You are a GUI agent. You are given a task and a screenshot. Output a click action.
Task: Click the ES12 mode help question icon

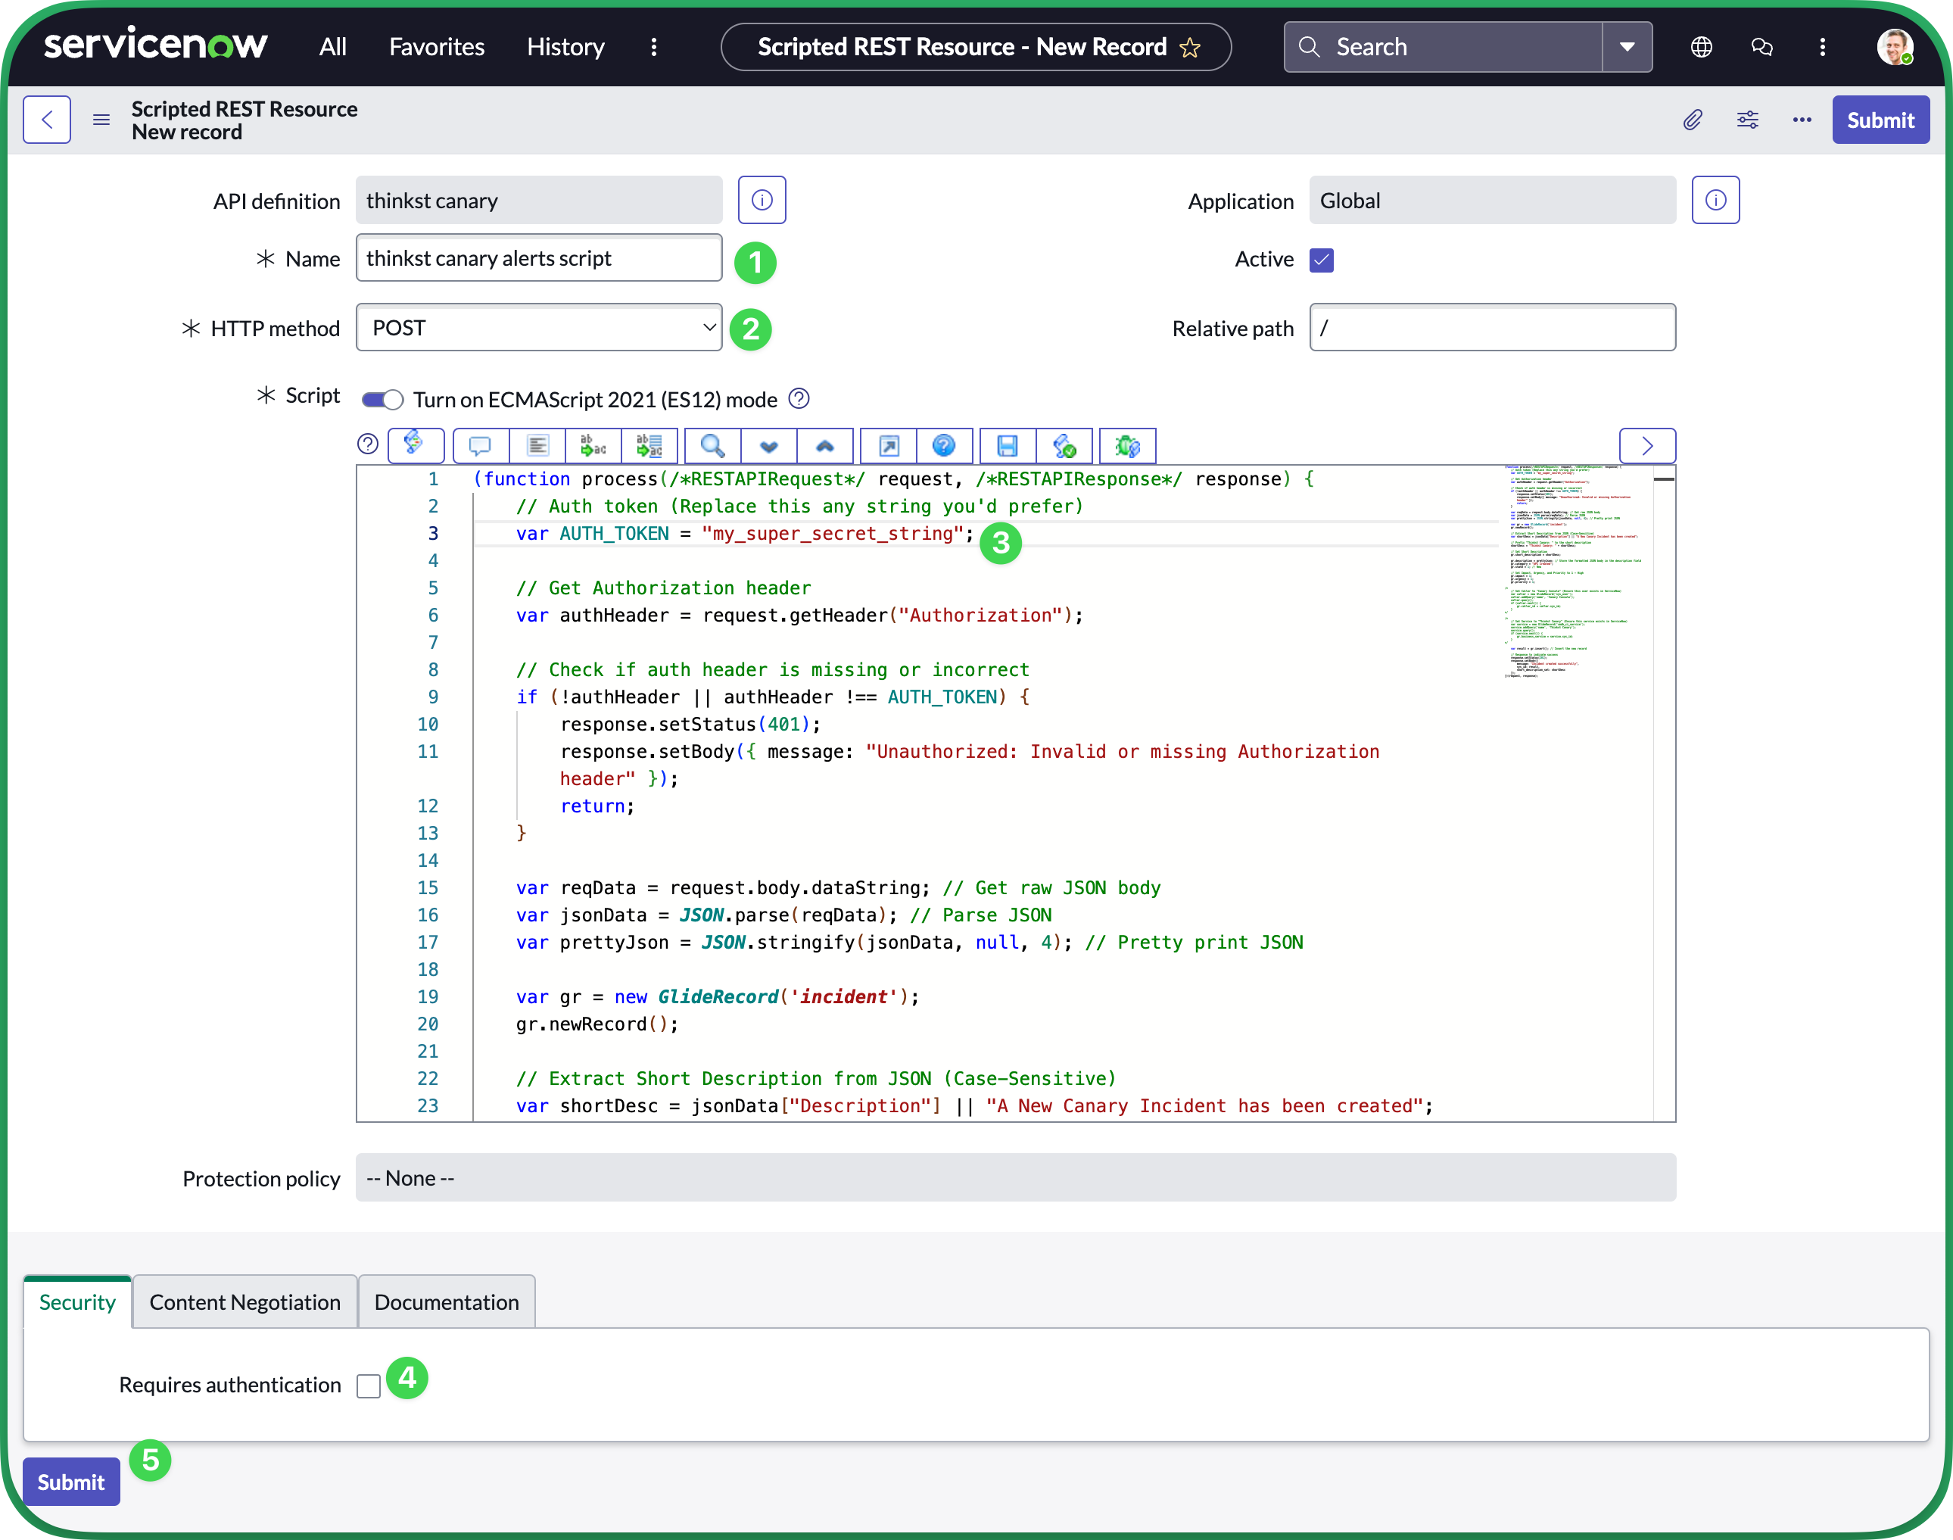(x=799, y=398)
